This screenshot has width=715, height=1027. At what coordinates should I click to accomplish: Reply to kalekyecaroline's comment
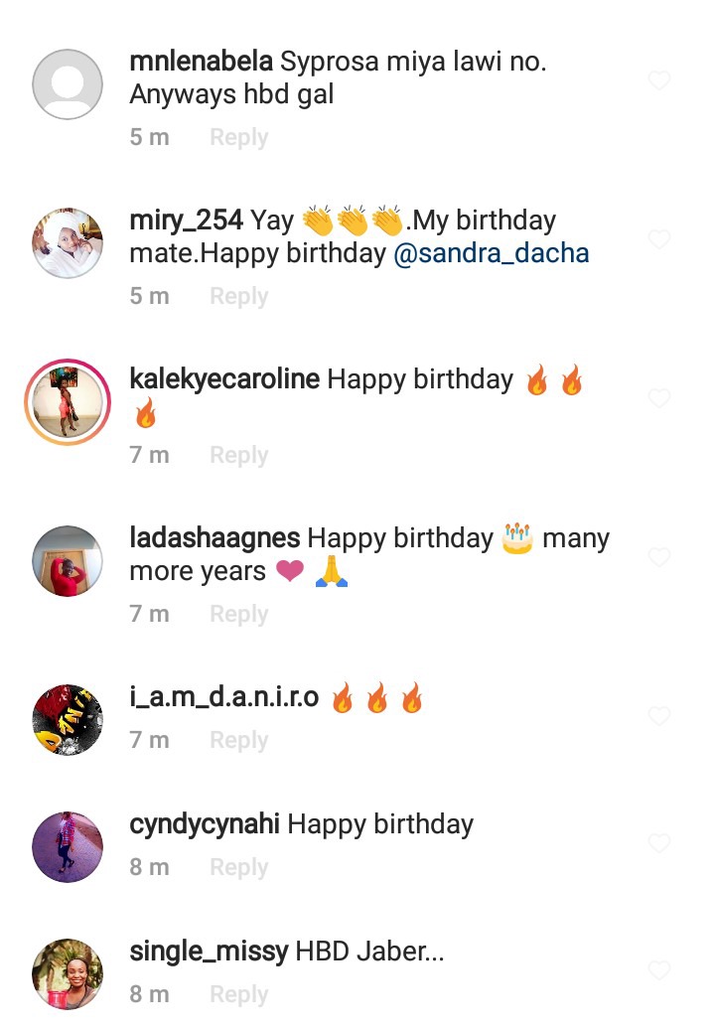239,455
